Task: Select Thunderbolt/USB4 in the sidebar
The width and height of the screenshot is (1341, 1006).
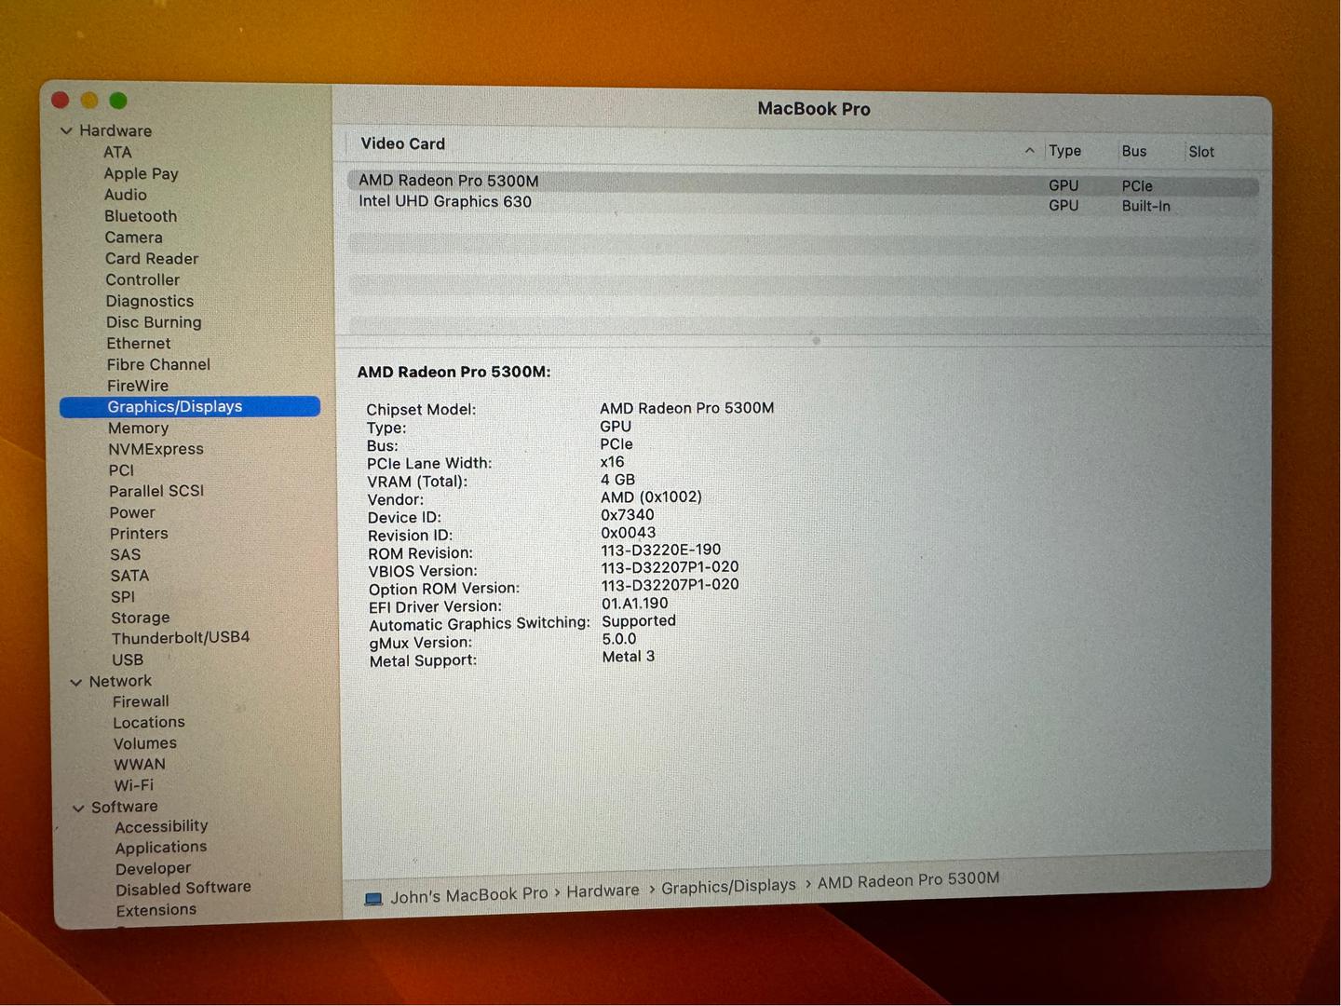Action: pos(181,638)
